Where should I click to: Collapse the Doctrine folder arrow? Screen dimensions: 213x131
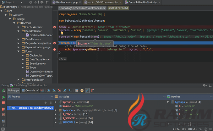point(14,23)
